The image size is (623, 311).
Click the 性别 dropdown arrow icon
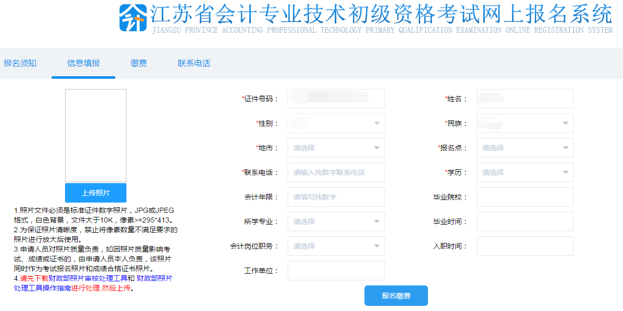(376, 123)
